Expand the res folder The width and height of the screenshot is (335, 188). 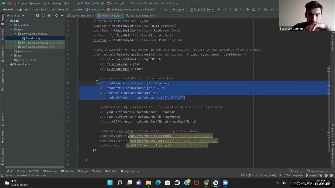point(12,56)
